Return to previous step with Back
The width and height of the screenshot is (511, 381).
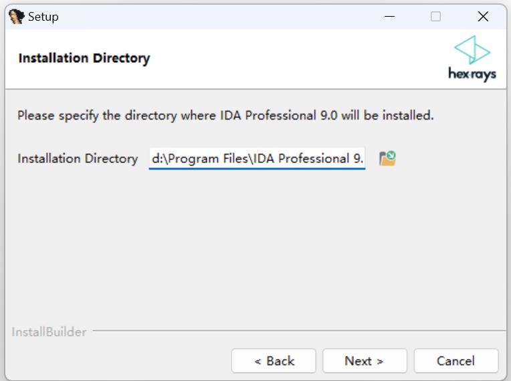pyautogui.click(x=274, y=361)
